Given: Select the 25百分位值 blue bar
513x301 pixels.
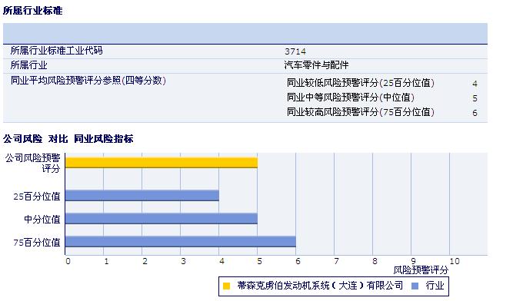Looking at the screenshot, I should 142,196.
